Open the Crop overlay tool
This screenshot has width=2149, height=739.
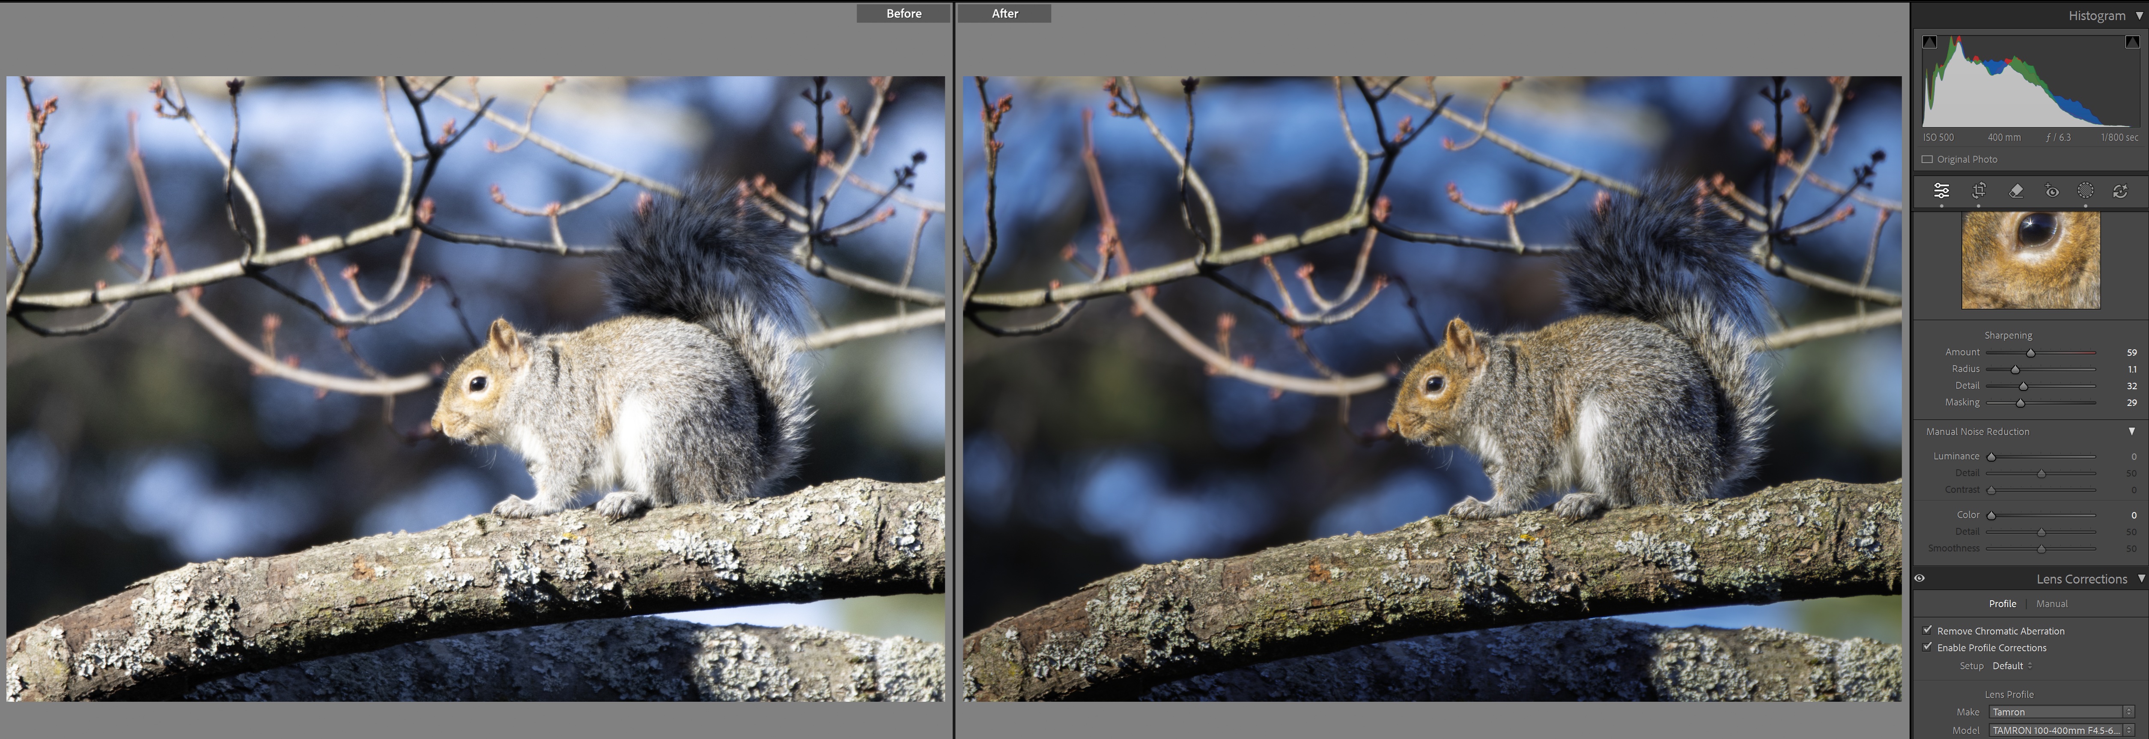click(1978, 191)
